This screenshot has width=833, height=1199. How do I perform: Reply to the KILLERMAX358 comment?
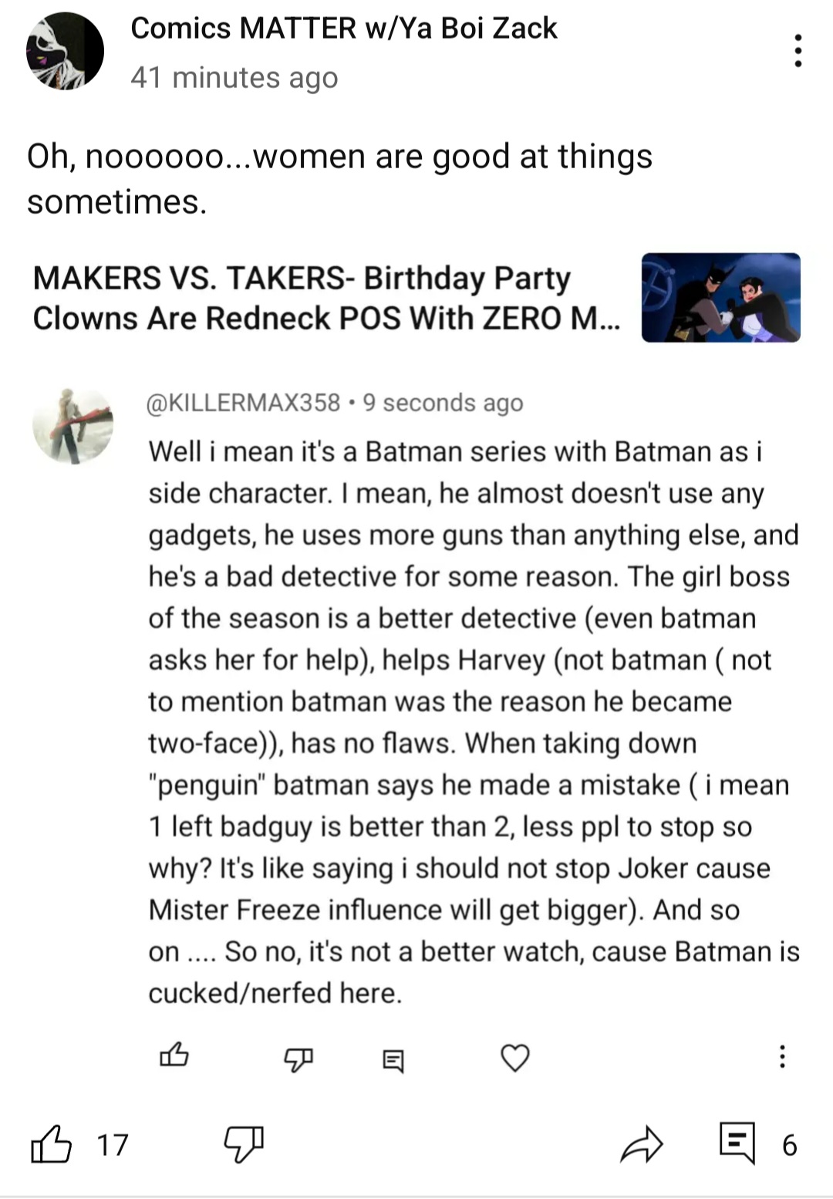point(393,1060)
